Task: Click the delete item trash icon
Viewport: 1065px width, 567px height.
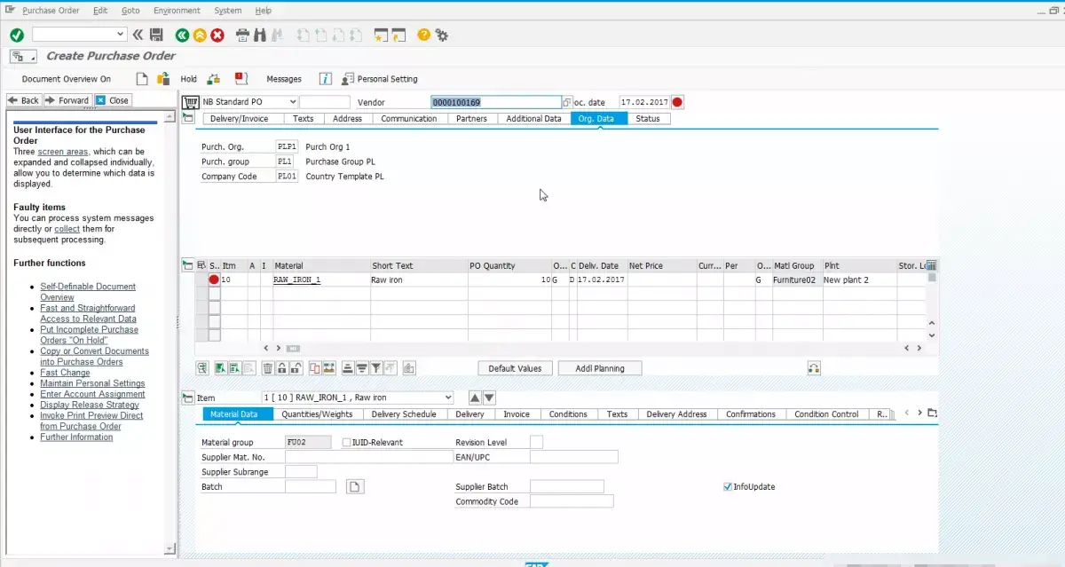Action: [x=267, y=367]
